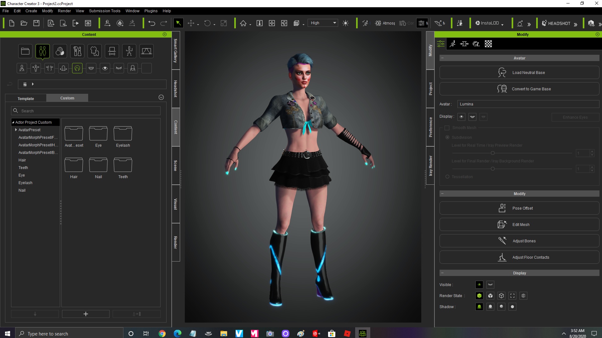
Task: Open the Motion tab in Modify panel
Action: [452, 44]
